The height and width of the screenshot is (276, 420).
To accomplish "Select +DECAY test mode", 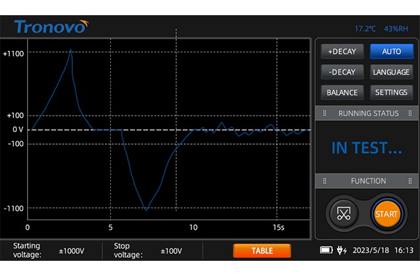I will click(342, 52).
